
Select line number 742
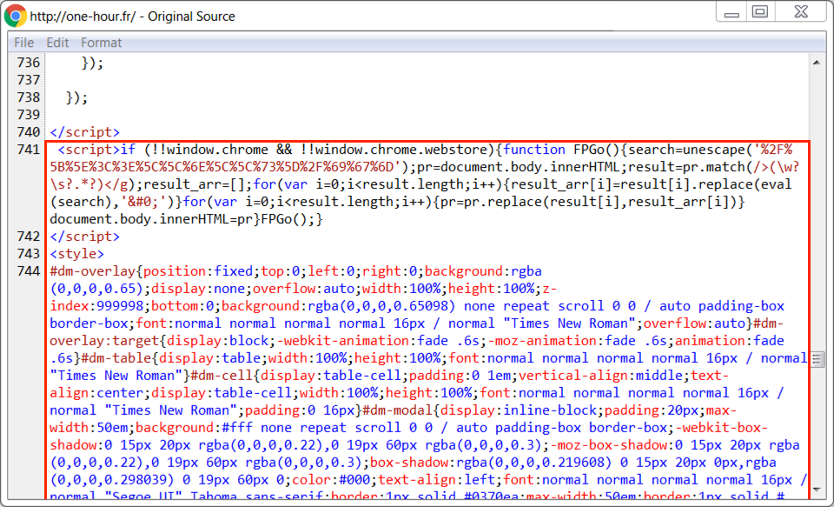(29, 237)
